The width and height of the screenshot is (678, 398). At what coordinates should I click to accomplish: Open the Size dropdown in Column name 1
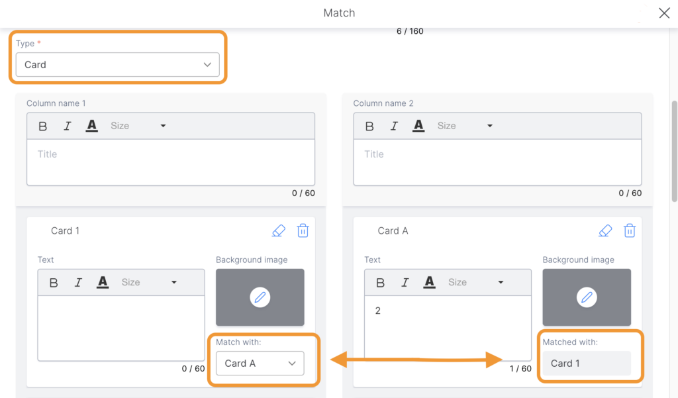coord(138,126)
